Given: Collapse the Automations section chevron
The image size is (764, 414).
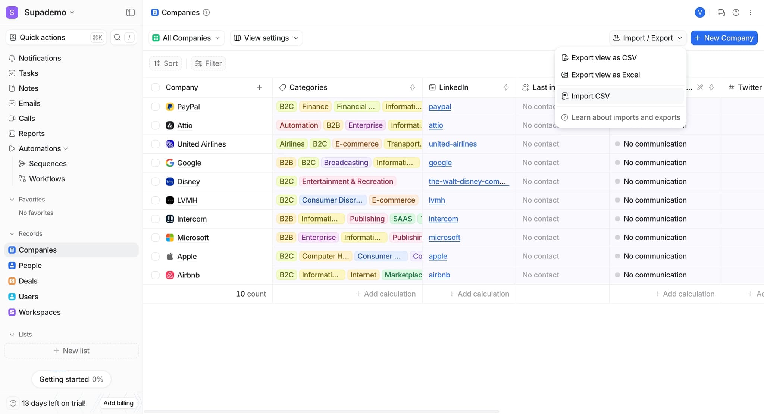Looking at the screenshot, I should pos(66,148).
